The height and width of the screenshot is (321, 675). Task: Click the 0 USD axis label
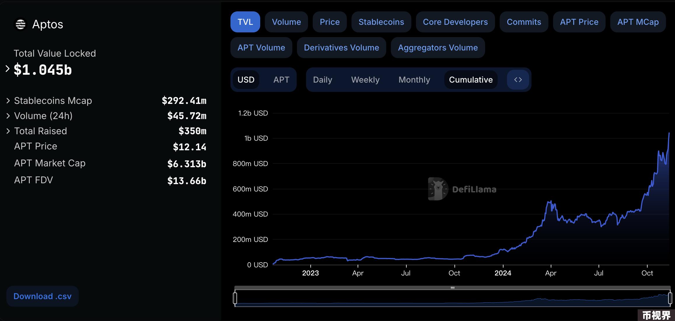[x=258, y=265]
